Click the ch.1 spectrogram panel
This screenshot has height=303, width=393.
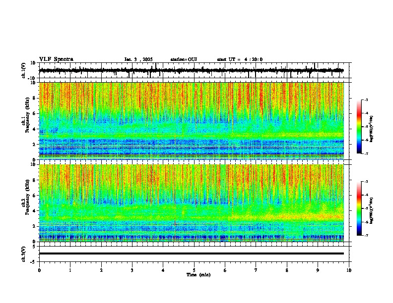tap(191, 121)
